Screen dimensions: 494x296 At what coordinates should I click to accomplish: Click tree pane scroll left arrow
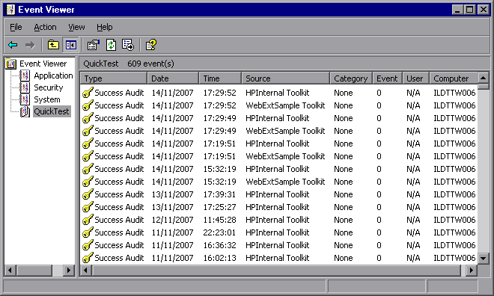click(10, 270)
